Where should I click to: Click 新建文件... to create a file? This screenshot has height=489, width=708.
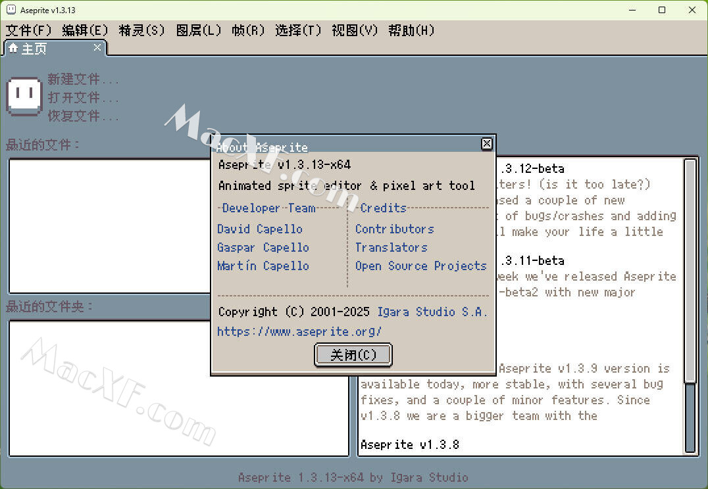[x=83, y=80]
